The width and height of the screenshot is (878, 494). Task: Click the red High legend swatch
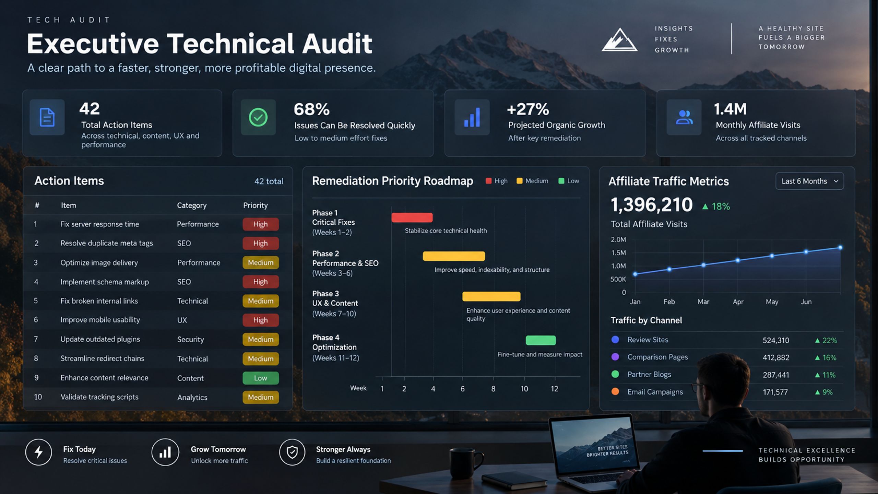click(x=489, y=181)
